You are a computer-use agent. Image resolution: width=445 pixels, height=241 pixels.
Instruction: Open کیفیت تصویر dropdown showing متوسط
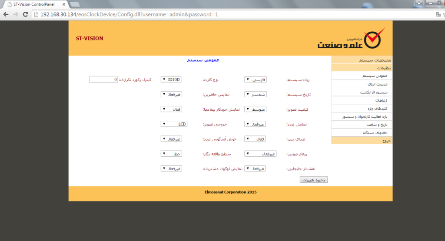[x=256, y=109]
